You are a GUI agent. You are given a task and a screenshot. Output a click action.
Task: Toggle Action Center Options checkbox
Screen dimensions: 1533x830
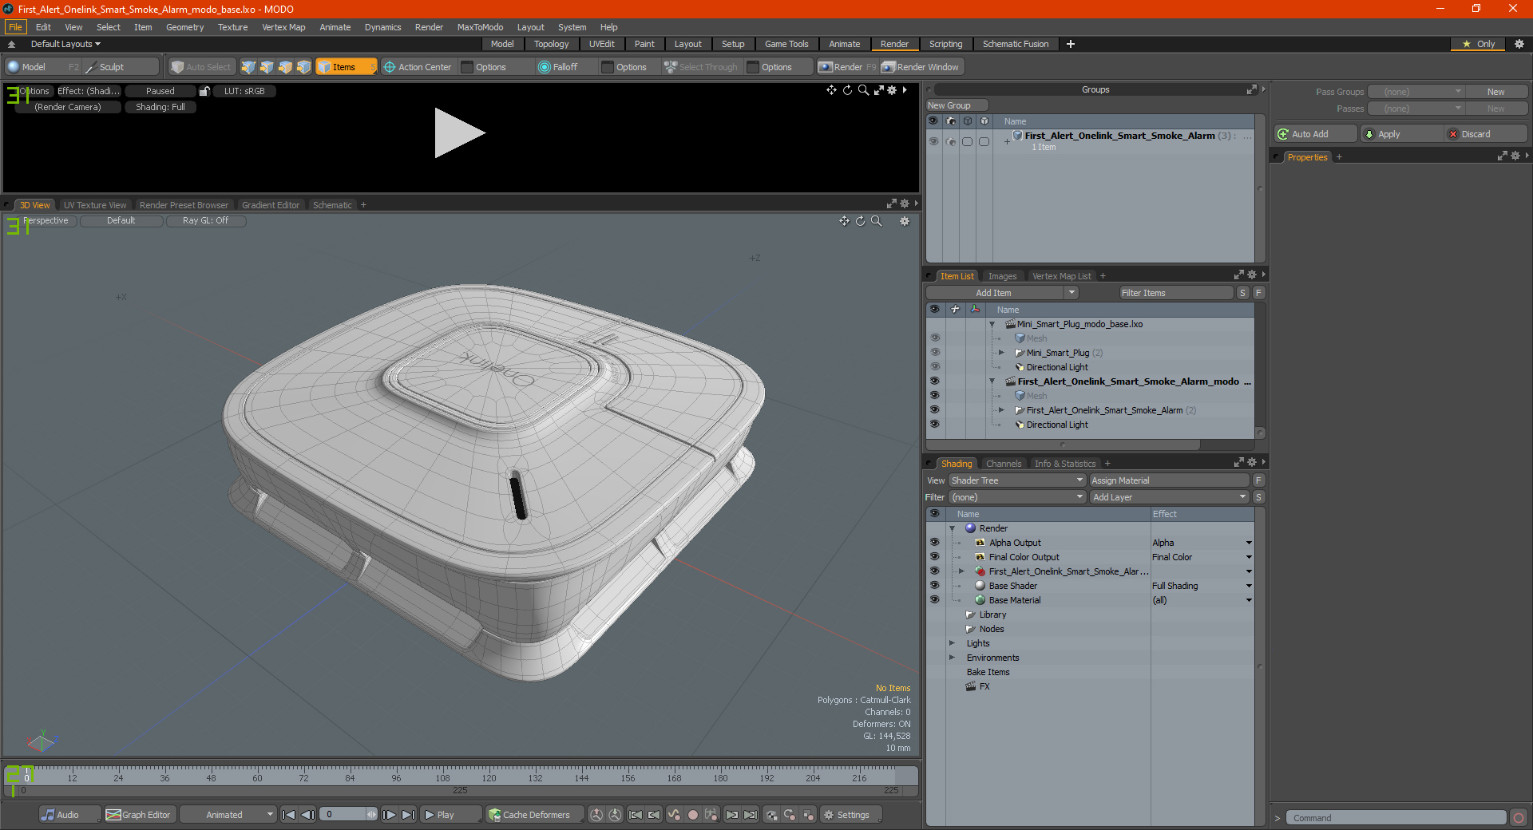tap(468, 67)
